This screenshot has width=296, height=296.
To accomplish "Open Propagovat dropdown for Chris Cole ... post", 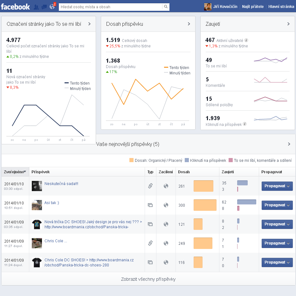I will [277, 243].
